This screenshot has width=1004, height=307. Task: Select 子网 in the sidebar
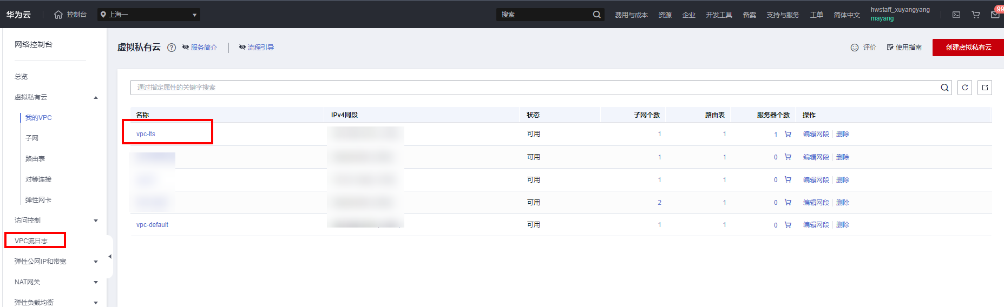coord(32,138)
